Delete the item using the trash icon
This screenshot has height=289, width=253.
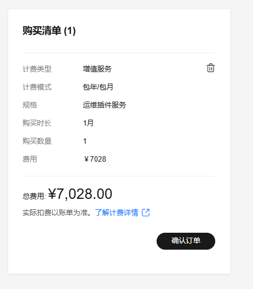(x=210, y=68)
